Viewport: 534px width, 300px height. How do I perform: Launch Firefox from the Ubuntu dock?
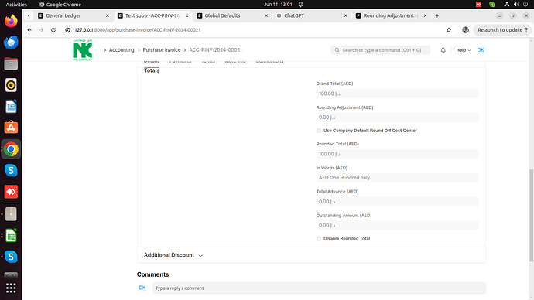(11, 21)
